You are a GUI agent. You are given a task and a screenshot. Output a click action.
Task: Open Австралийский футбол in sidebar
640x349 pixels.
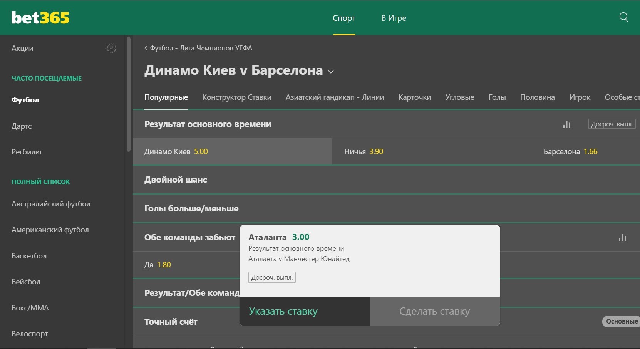[51, 204]
